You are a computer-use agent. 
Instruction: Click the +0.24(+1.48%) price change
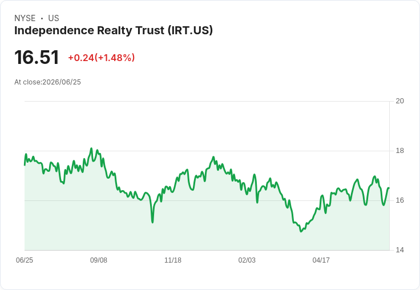101,58
